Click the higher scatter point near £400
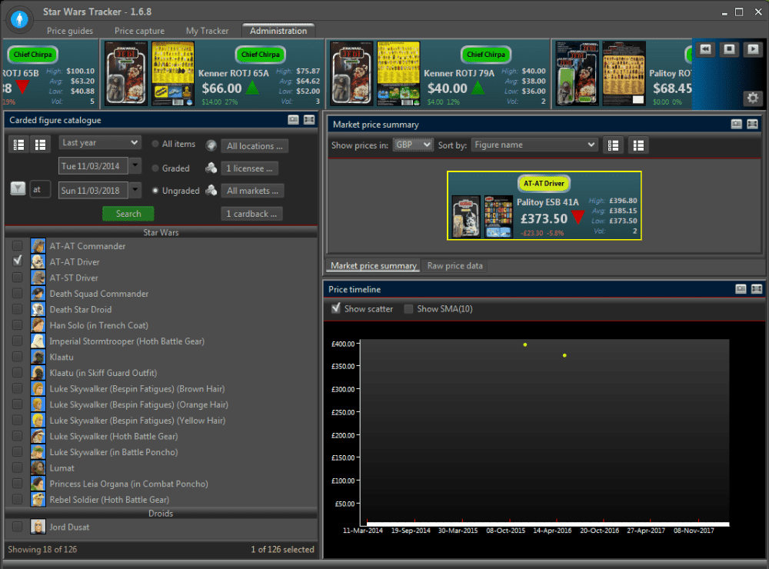The width and height of the screenshot is (769, 569). coord(524,344)
